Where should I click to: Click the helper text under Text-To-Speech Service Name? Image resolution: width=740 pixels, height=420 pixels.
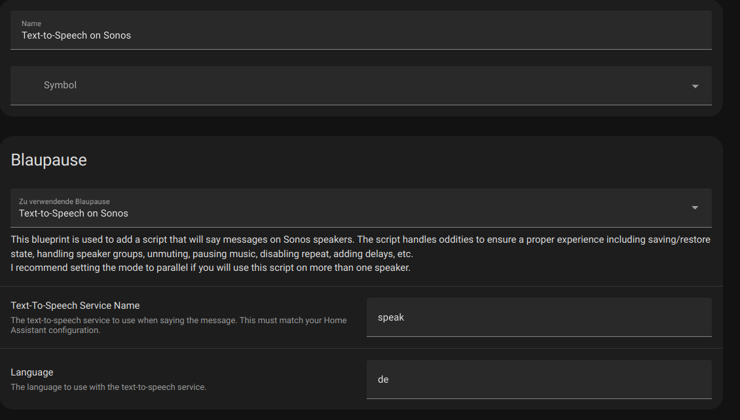(x=179, y=324)
